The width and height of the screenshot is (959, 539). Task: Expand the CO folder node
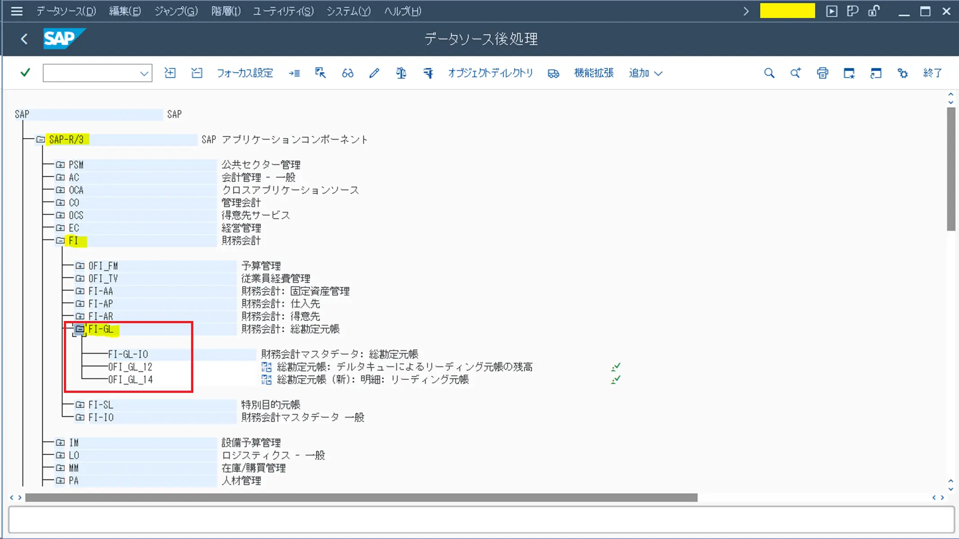click(60, 202)
